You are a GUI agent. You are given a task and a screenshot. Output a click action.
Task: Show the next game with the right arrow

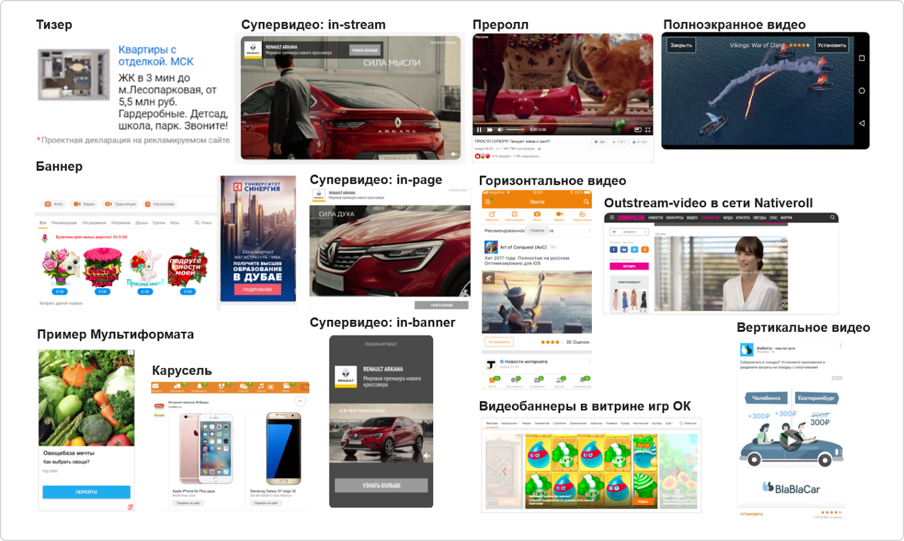coord(678,471)
